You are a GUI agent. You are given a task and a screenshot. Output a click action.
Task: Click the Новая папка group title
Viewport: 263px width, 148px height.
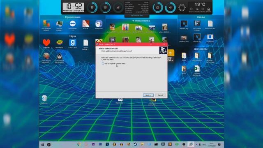coord(141,21)
